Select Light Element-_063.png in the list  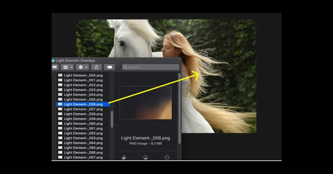83,138
